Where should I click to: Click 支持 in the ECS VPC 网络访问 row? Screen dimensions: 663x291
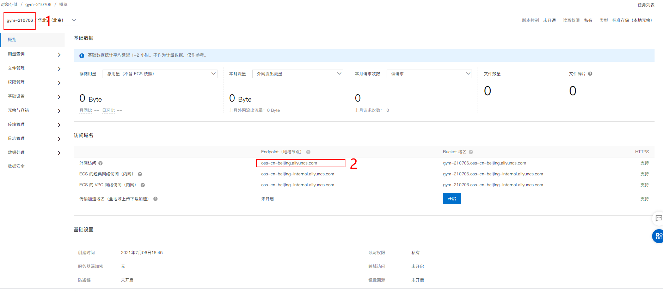point(645,185)
